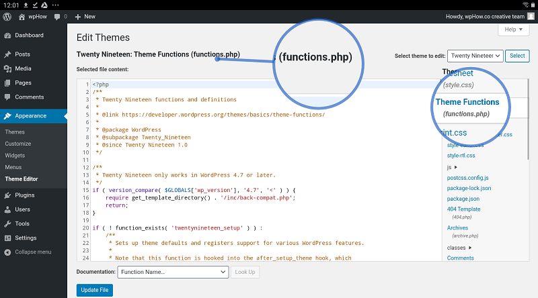538x298 pixels.
Task: Open the Widgets submenu item
Action: 15,156
